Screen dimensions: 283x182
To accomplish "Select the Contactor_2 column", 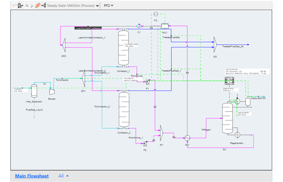I will [x=124, y=110].
